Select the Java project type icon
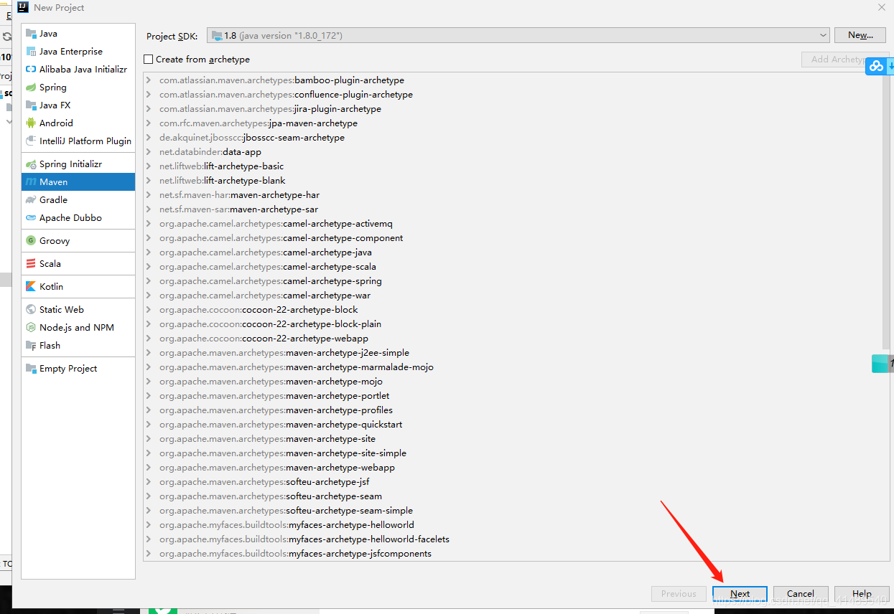The image size is (894, 614). pyautogui.click(x=31, y=34)
